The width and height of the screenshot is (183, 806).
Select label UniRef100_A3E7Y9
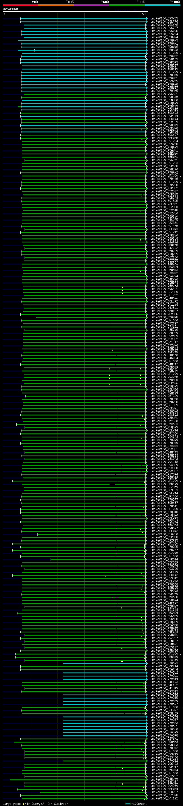coord(164,329)
